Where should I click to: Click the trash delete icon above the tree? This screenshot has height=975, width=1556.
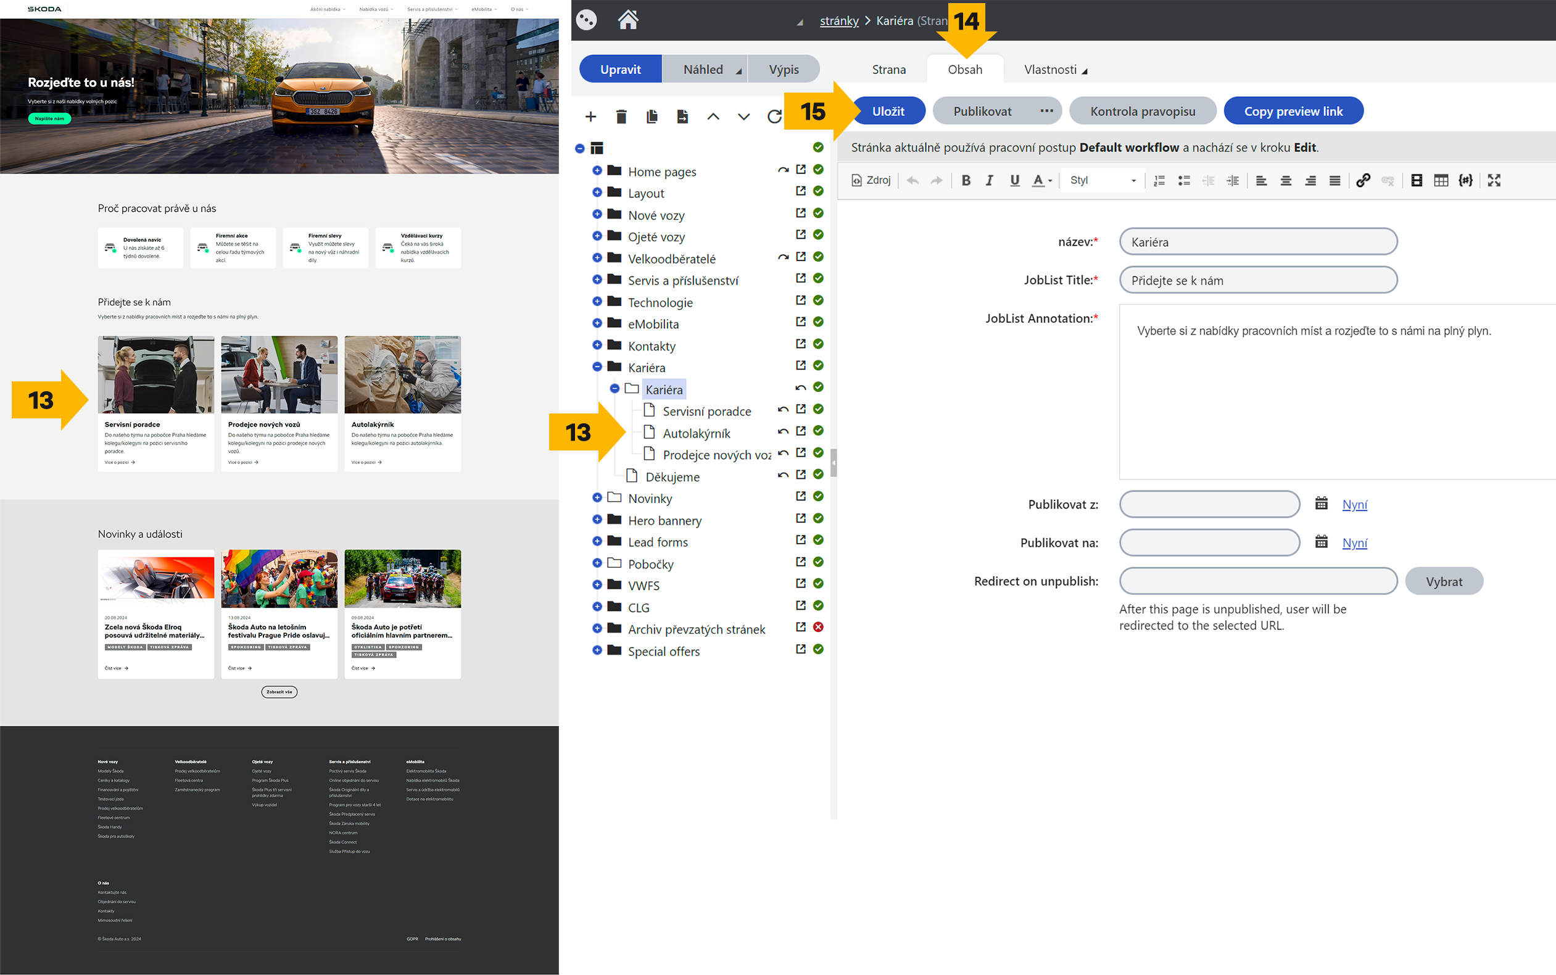pos(621,117)
